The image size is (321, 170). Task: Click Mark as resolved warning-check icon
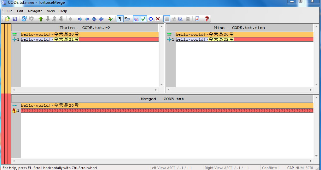pyautogui.click(x=111, y=19)
